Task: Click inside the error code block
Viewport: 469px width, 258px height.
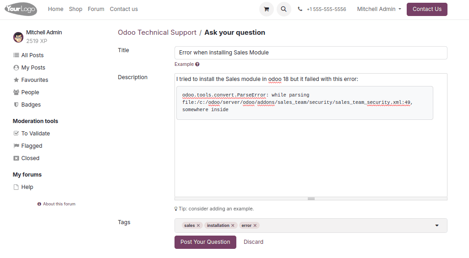Action: (x=305, y=103)
